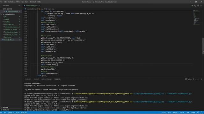Screen dimensions: 204x114
Task: Open terminal launch profile dropdown arrow
Action: (x=195, y=79)
